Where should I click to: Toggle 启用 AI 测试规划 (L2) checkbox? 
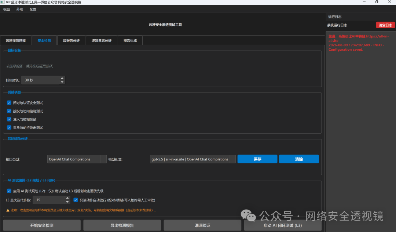pyautogui.click(x=9, y=191)
